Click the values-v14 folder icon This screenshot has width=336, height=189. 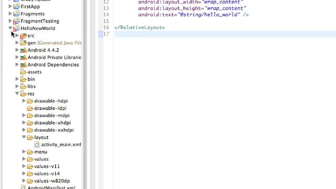point(30,174)
